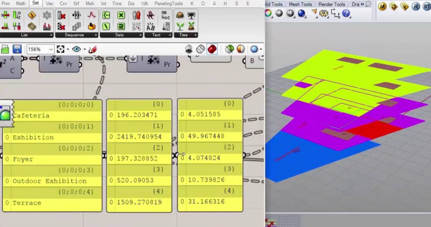The width and height of the screenshot is (431, 227).
Task: Select the red surface in Rhino viewport
Action: click(377, 129)
